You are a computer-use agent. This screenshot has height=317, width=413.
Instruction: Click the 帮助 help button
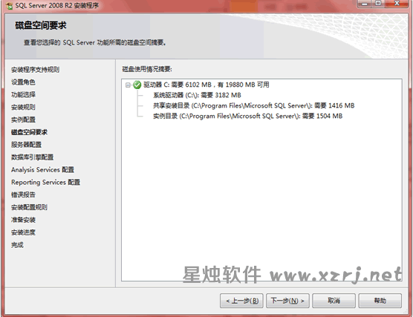[x=380, y=301]
